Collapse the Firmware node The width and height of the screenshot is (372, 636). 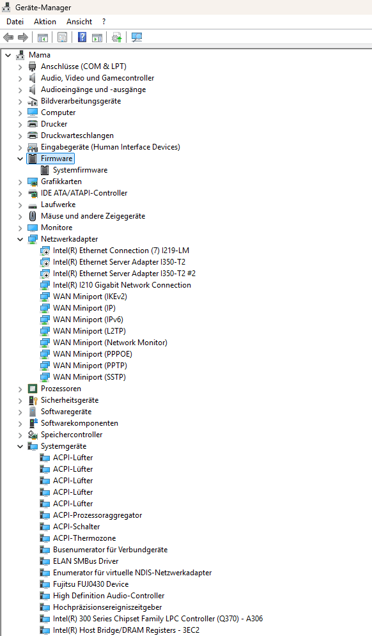click(x=20, y=159)
